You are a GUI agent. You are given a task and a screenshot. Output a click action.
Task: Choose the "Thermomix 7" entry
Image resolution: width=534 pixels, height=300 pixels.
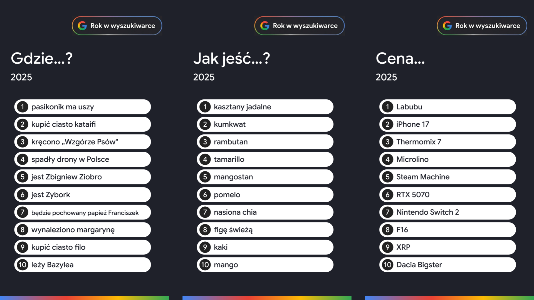(448, 142)
